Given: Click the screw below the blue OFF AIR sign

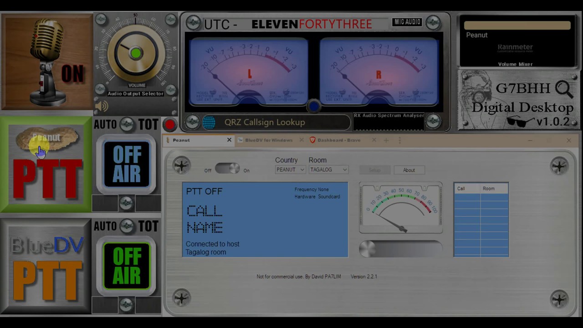Looking at the screenshot, I should (x=126, y=203).
